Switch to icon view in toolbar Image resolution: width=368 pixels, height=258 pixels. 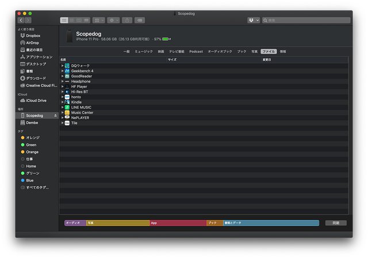tap(64, 21)
